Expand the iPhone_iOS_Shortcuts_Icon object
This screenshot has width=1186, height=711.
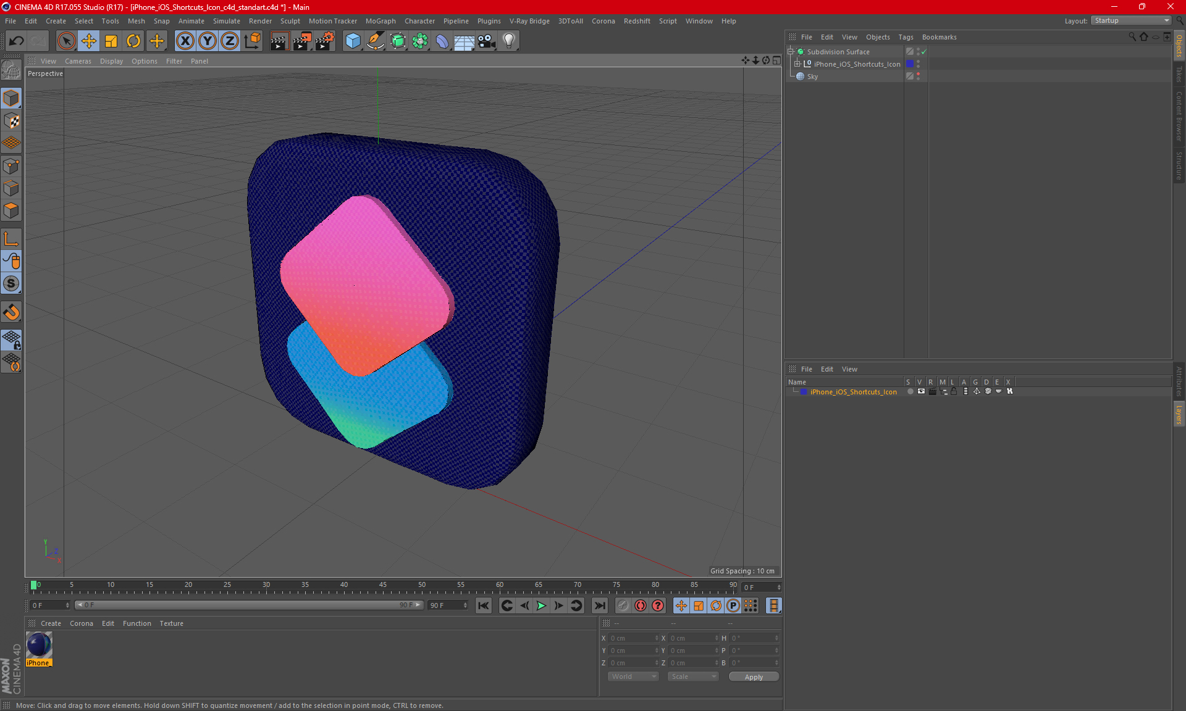[x=797, y=64]
